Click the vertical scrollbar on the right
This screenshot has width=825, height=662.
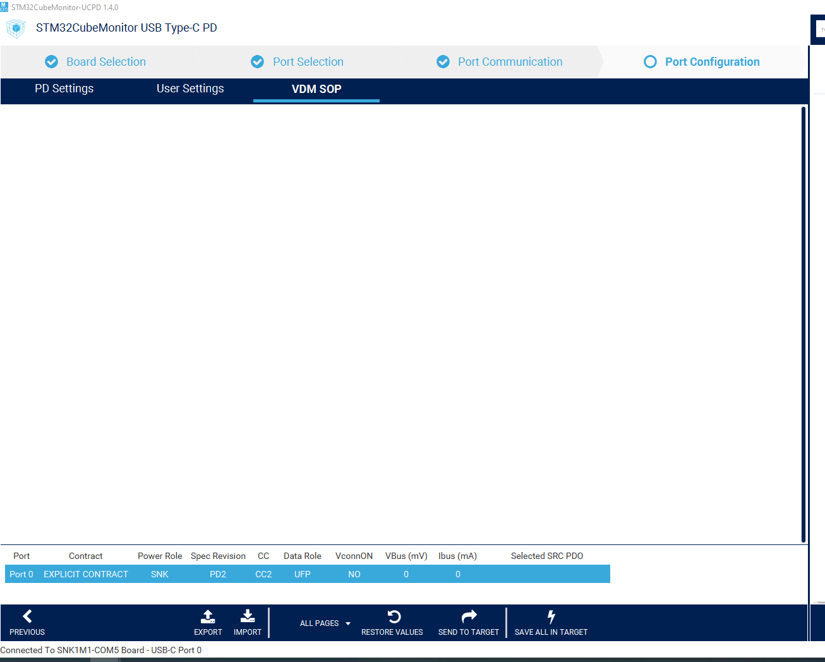804,316
